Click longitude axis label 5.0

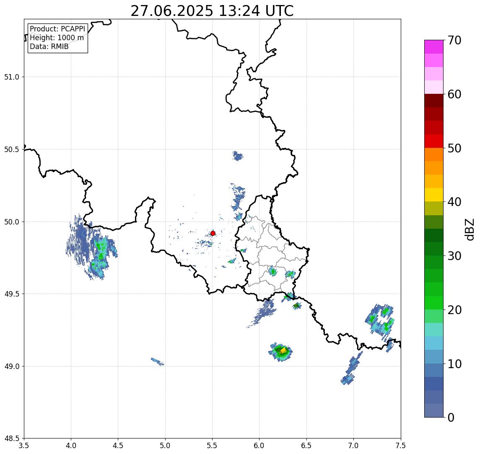[x=165, y=446]
